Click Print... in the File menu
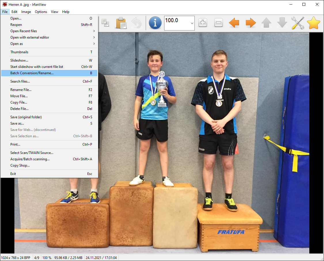The height and width of the screenshot is (261, 324). pyautogui.click(x=15, y=144)
